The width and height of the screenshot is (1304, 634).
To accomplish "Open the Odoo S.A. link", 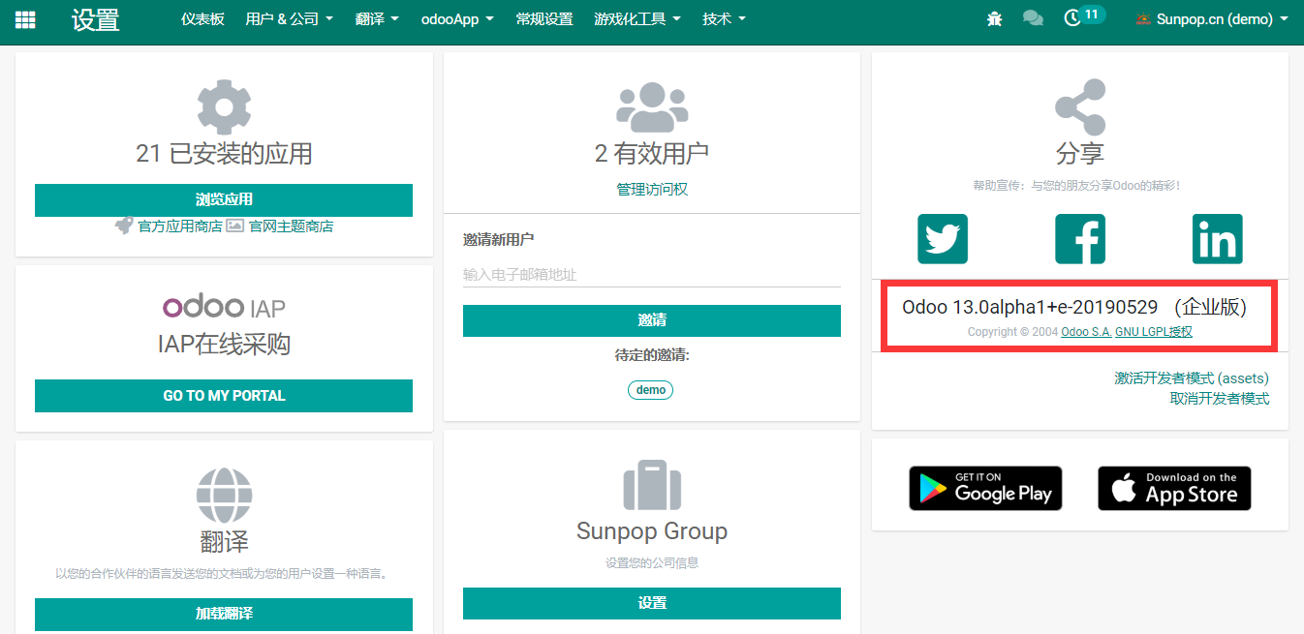I will [1086, 332].
